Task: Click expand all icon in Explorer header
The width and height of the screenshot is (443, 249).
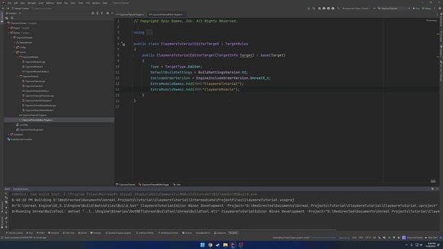Action: coord(97,13)
